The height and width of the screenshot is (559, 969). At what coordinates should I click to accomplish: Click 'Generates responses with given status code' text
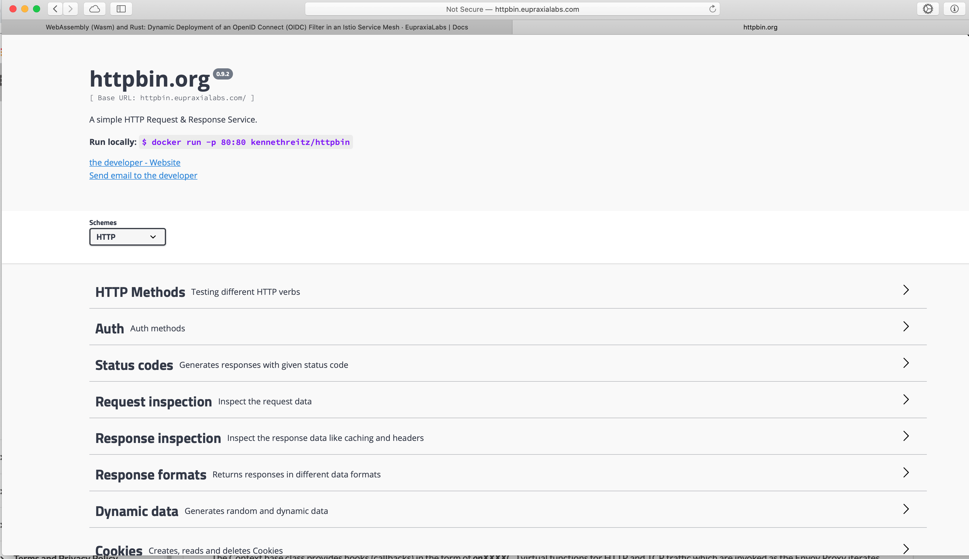point(264,365)
